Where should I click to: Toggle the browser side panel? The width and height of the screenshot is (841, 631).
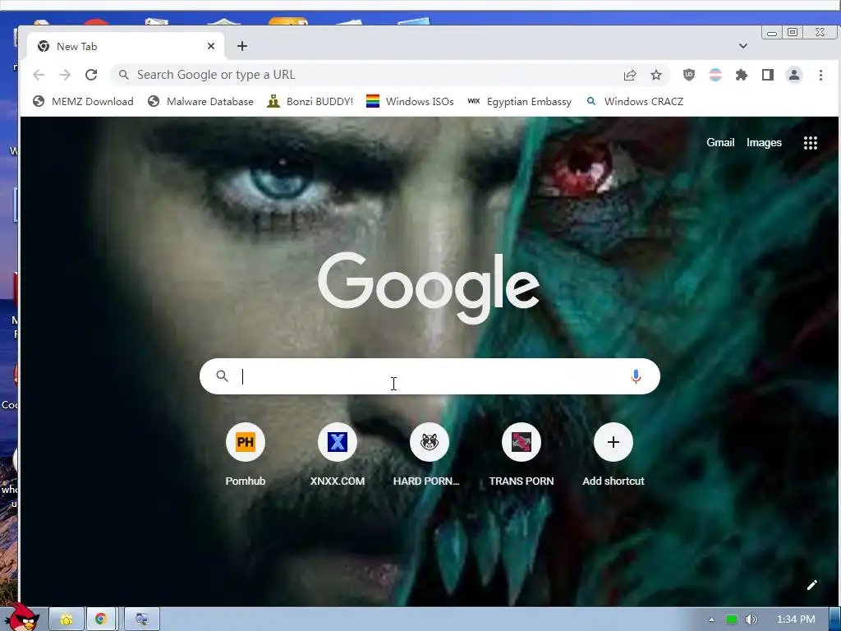click(768, 75)
